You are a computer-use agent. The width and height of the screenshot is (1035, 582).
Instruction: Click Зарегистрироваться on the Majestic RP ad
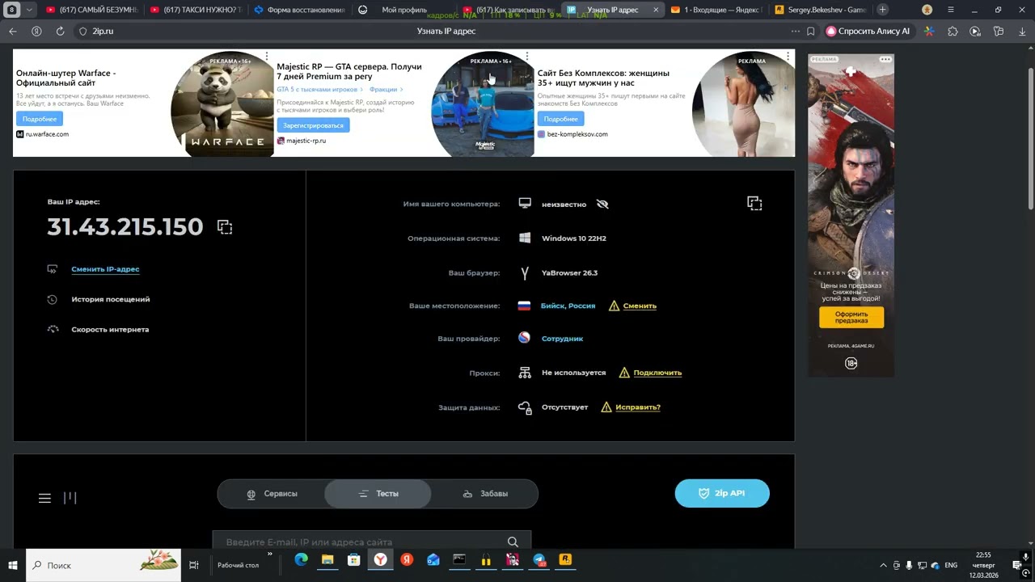313,125
